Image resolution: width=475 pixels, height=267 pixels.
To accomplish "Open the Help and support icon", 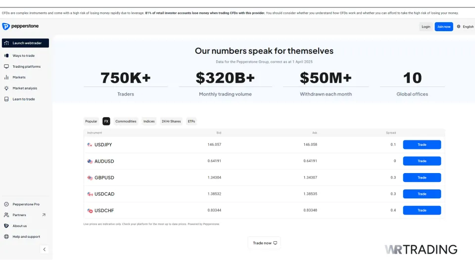I will (x=6, y=236).
